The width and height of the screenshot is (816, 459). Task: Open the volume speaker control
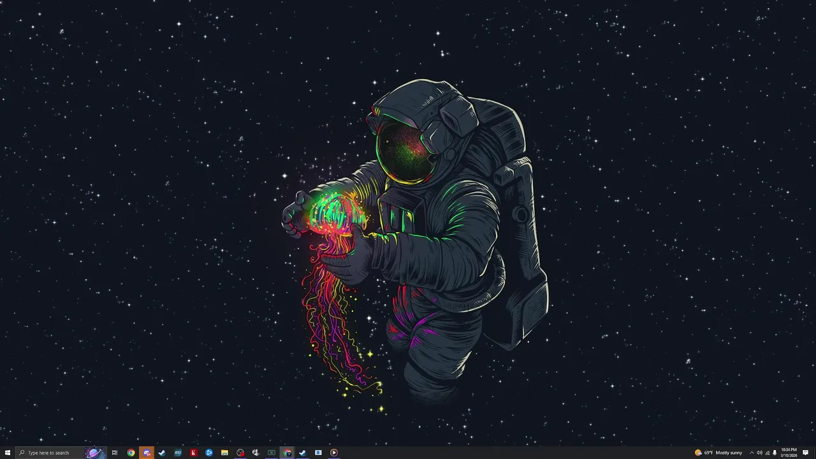[x=759, y=453]
